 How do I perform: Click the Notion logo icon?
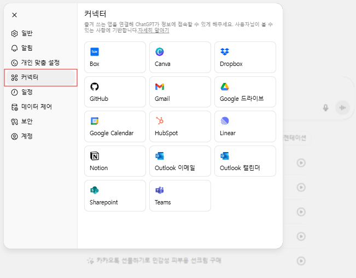(95, 156)
